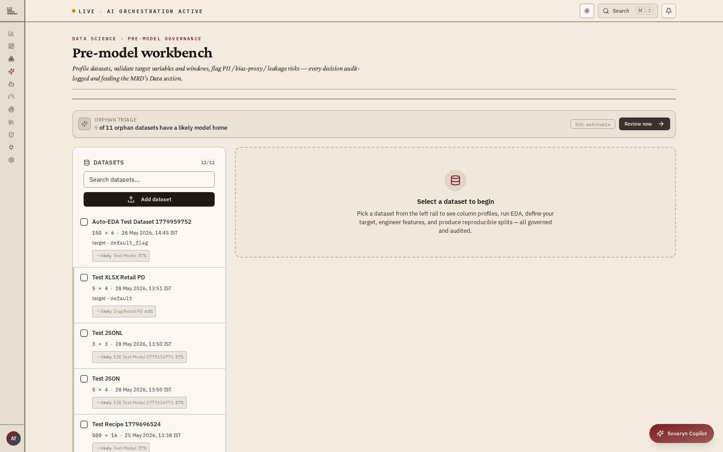This screenshot has height=452, width=723.
Task: Click the orphan triage sparkle icon
Action: click(85, 124)
